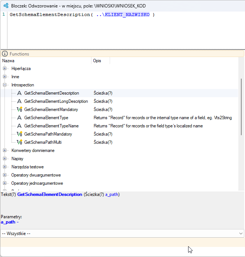Image resolution: width=245 pixels, height=257 pixels.
Task: Expand the Konwertery domniemane category
Action: (x=4, y=150)
